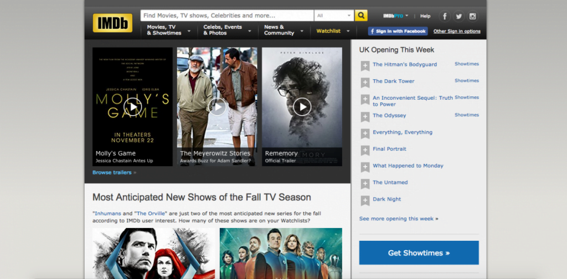Sign in with Facebook button
Image resolution: width=567 pixels, height=279 pixels.
(x=398, y=31)
